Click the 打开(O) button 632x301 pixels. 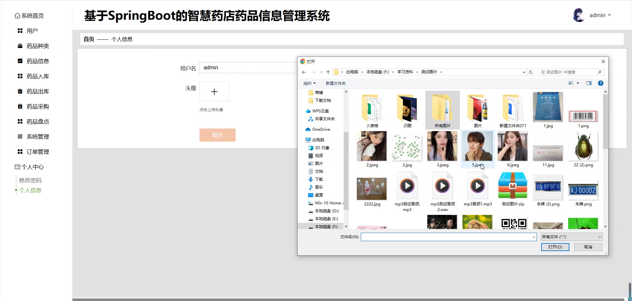555,247
